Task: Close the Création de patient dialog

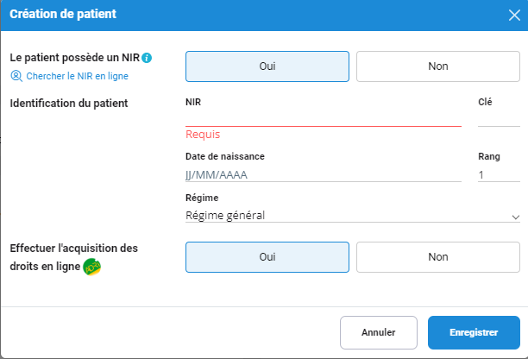Action: 513,15
